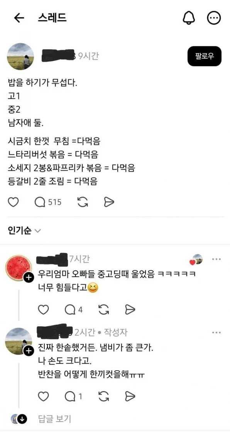
Task: Repost the main post
Action: point(83,202)
